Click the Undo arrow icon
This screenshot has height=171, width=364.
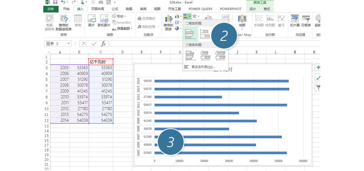click(x=63, y=2)
